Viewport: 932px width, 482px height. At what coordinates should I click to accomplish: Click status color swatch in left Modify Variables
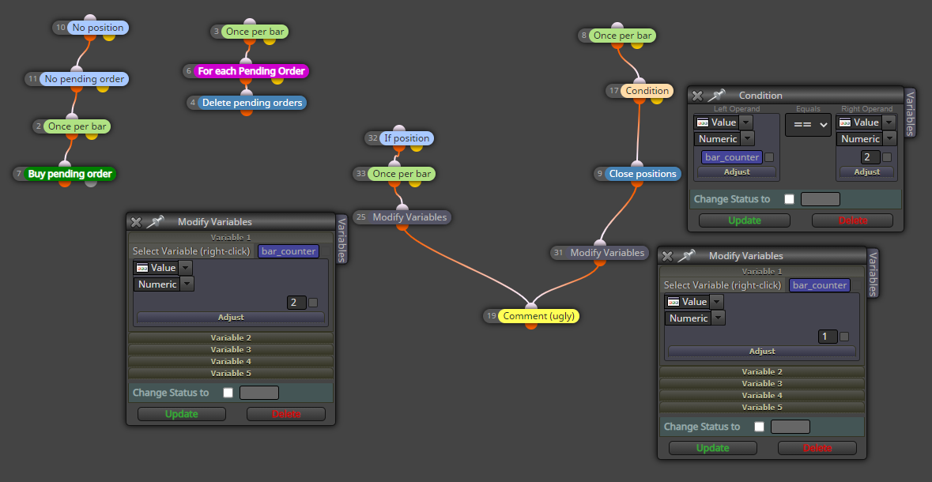click(259, 392)
